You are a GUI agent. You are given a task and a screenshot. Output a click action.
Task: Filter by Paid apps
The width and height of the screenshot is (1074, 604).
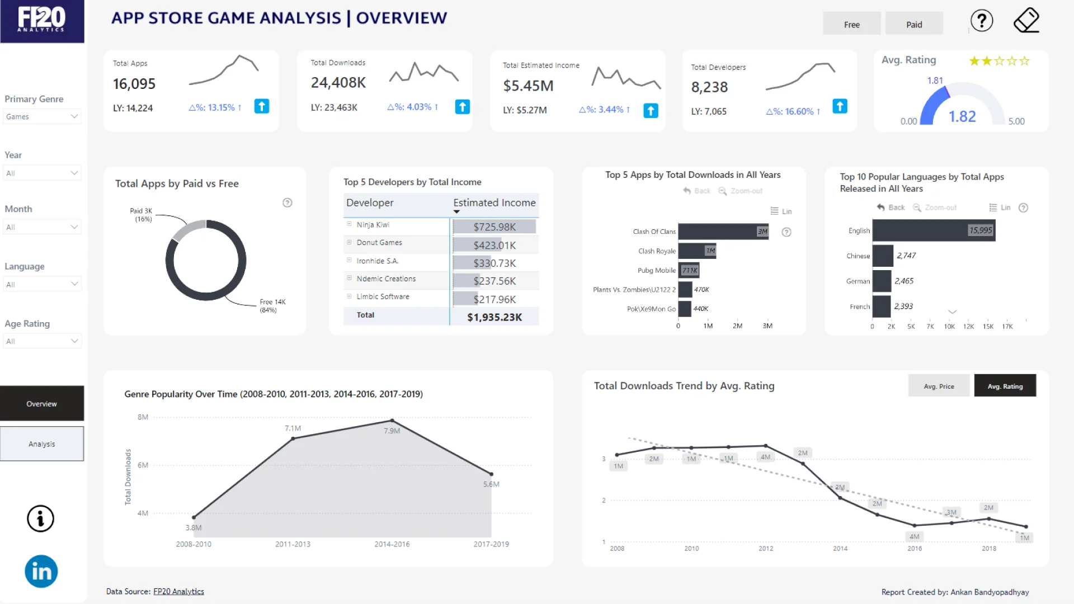914,24
